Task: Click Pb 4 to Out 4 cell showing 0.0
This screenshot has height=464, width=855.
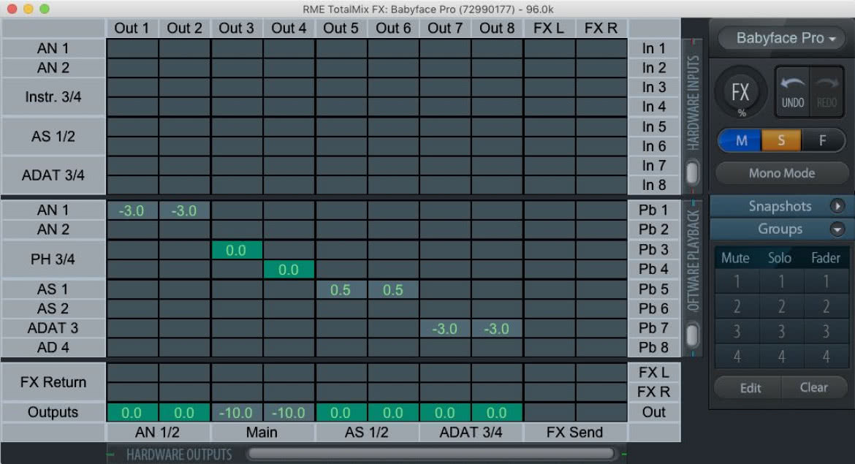Action: point(289,270)
